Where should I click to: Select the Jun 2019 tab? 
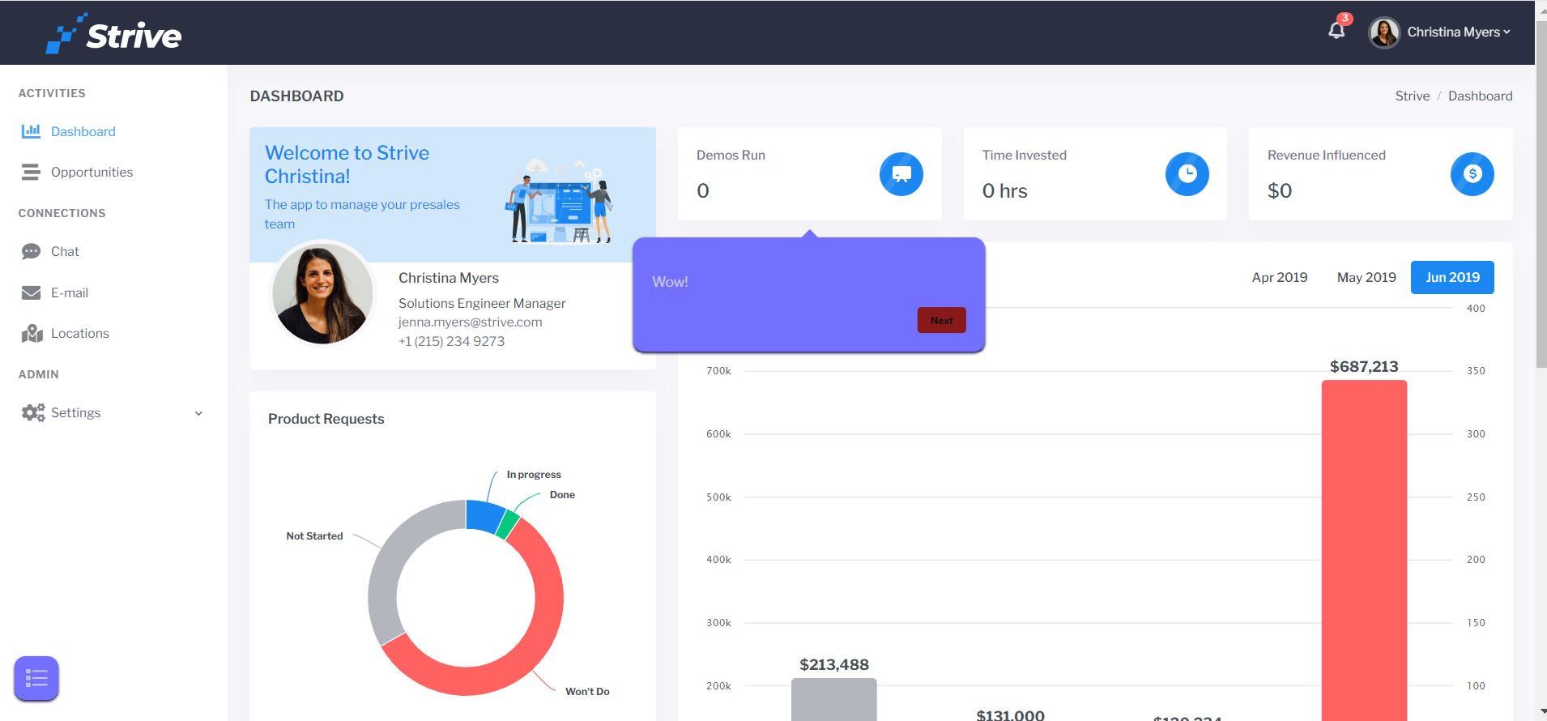(1452, 277)
